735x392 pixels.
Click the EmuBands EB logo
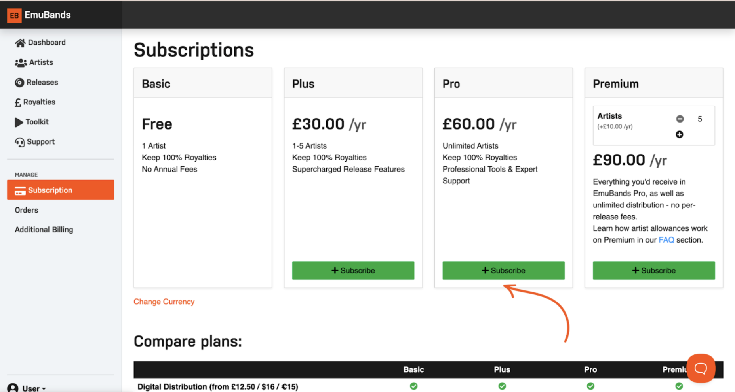pyautogui.click(x=14, y=15)
